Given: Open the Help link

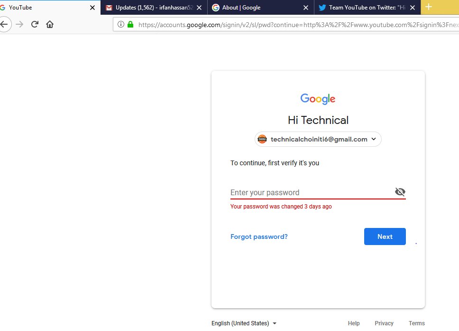Looking at the screenshot, I should point(354,323).
